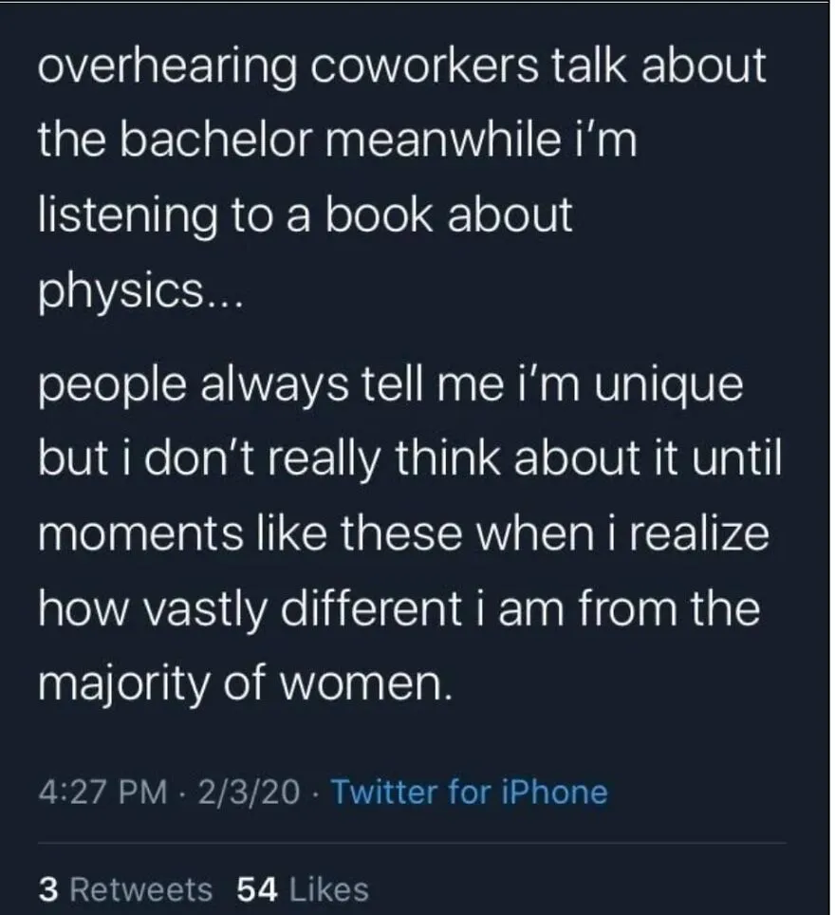The image size is (835, 915).
Task: View the list of 54 Likes
Action: click(x=303, y=889)
